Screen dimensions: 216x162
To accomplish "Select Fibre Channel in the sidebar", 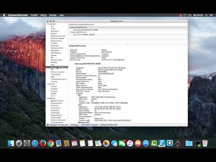I will [56, 41].
